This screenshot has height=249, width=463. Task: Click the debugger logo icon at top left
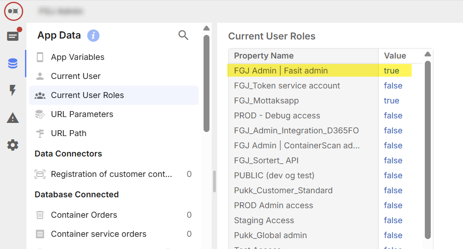click(13, 10)
